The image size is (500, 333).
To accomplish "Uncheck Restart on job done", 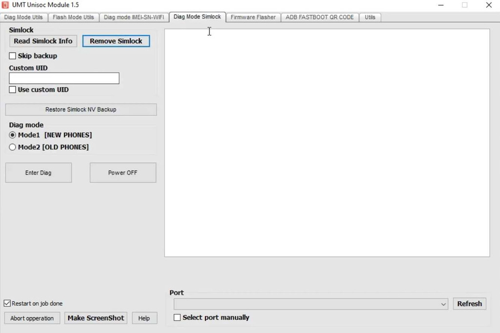I will (x=7, y=303).
